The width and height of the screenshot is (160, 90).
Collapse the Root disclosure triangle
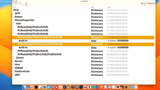[x=13, y=10]
